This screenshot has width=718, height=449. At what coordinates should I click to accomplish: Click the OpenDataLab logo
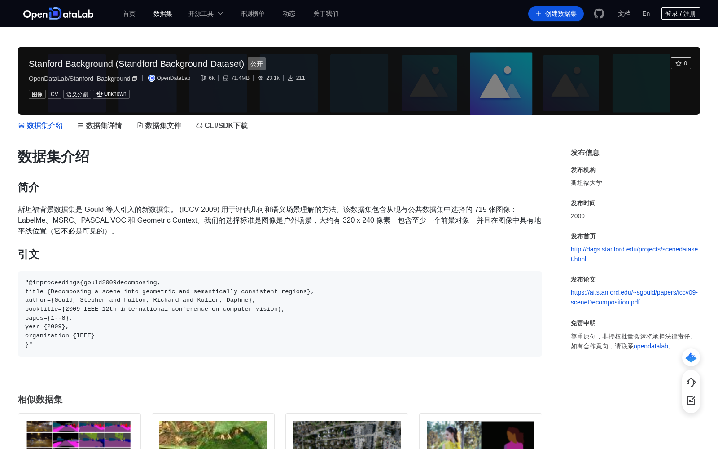coord(58,13)
